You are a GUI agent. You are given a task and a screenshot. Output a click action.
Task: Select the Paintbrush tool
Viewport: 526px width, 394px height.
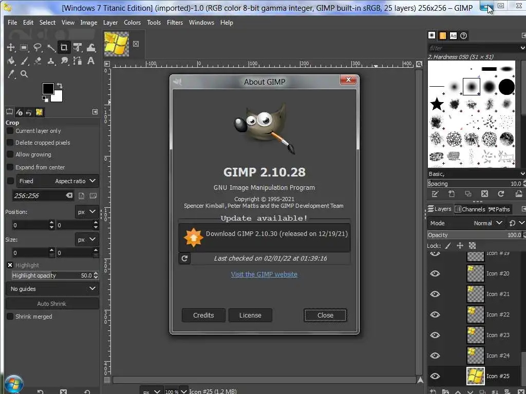(24, 61)
